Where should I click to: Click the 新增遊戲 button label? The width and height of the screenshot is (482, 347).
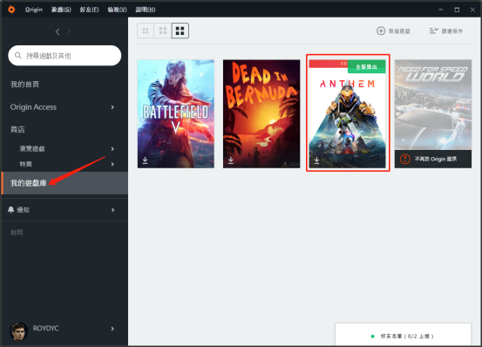[x=399, y=31]
